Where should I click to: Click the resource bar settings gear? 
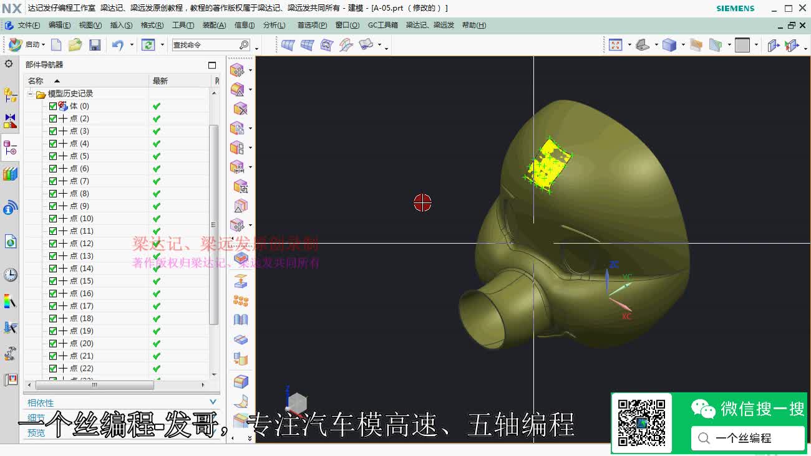click(9, 64)
